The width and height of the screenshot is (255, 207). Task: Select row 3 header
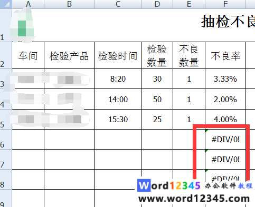tap(6, 78)
